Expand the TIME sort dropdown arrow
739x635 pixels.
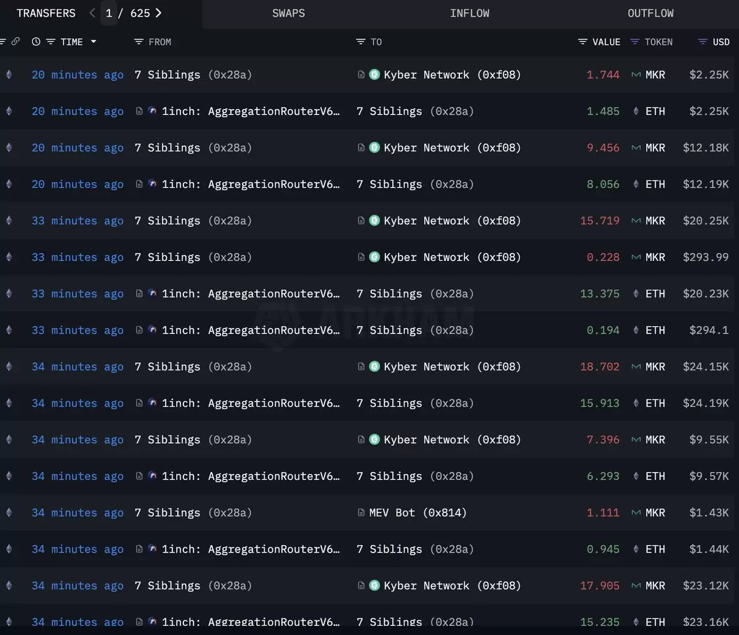(x=94, y=42)
